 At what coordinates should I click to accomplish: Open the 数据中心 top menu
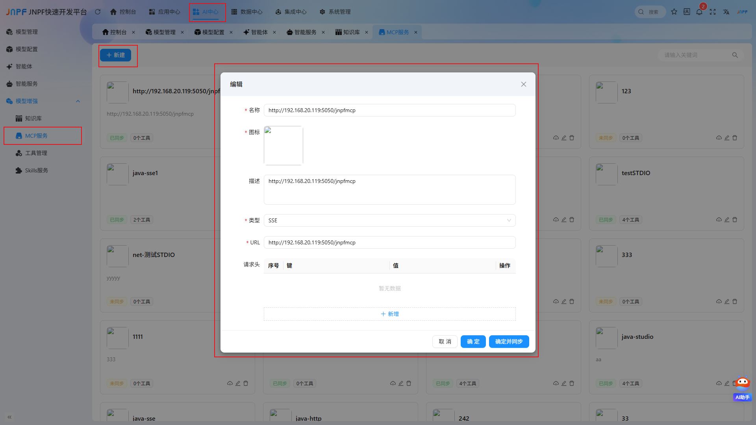(247, 12)
